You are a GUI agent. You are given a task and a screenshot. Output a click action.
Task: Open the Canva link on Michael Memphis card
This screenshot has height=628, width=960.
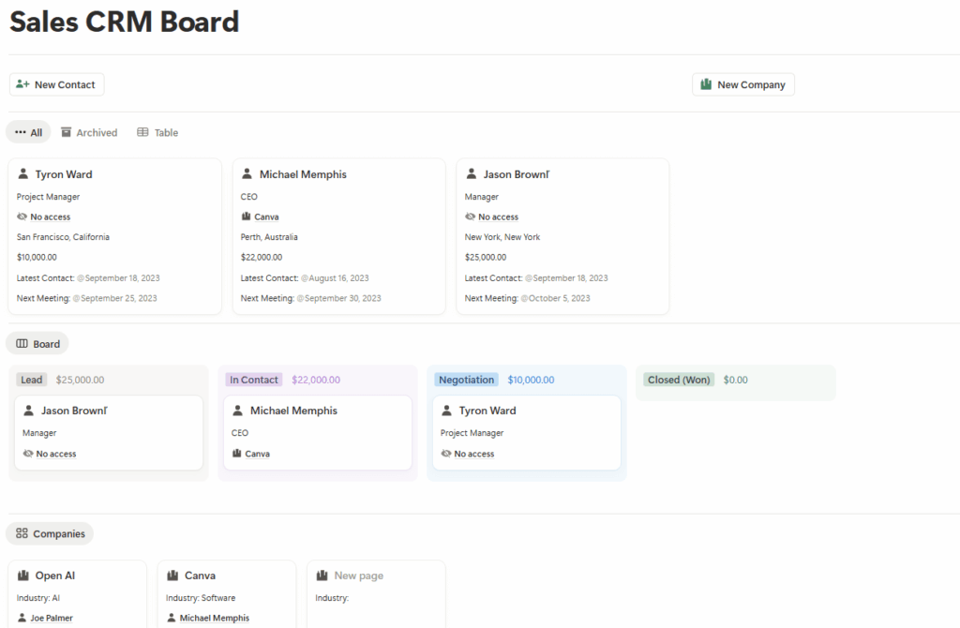pyautogui.click(x=266, y=217)
